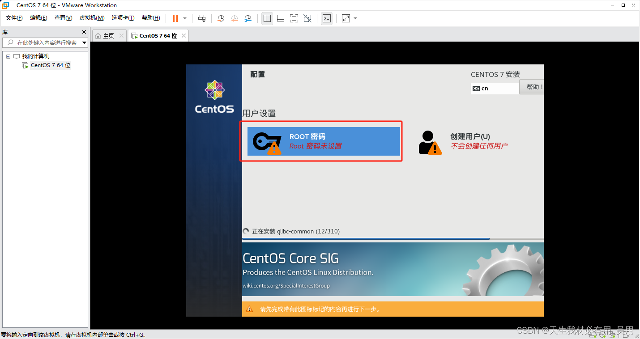Open the ROOT 密码 setting

click(x=324, y=141)
